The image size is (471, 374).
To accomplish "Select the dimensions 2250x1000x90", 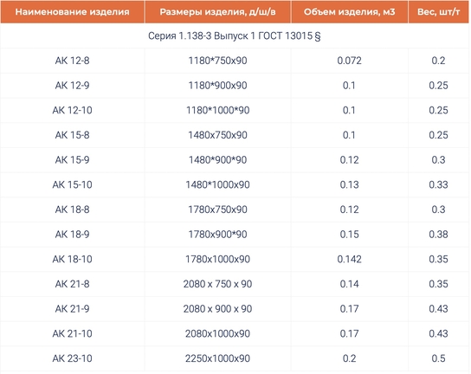I will click(217, 358).
